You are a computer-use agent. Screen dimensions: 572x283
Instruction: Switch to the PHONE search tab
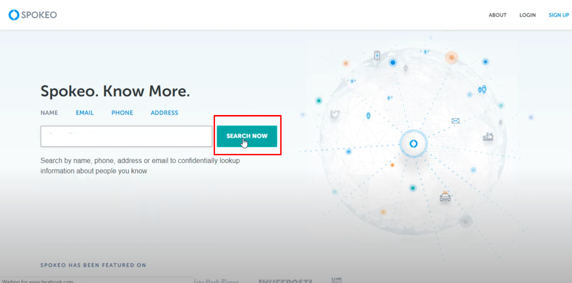122,113
